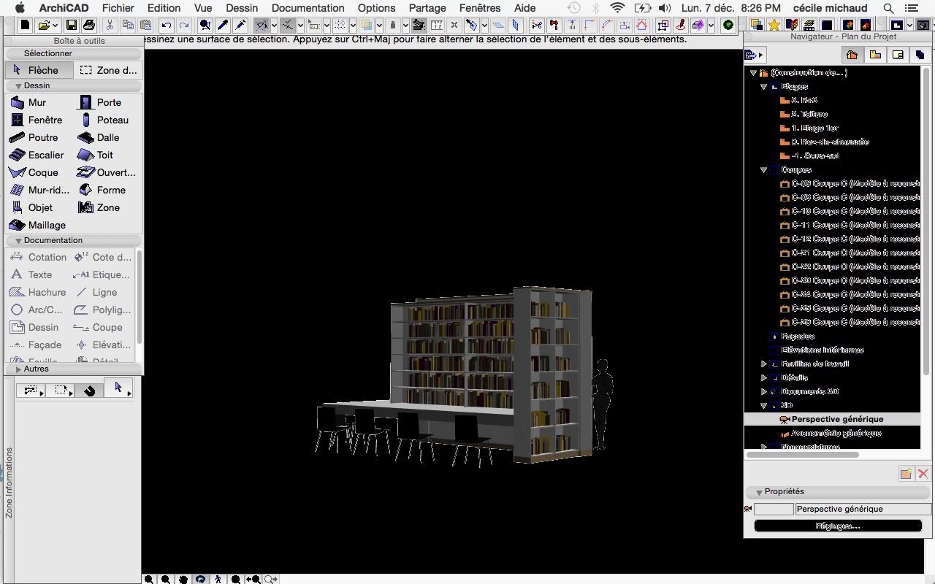Pick the eyedropper parameter tool
Viewport: 935px width, 584px height.
pyautogui.click(x=223, y=25)
